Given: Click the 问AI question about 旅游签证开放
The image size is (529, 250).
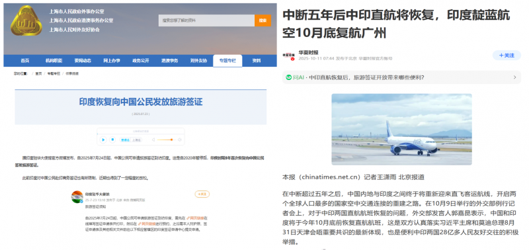Looking at the screenshot, I should (367, 77).
